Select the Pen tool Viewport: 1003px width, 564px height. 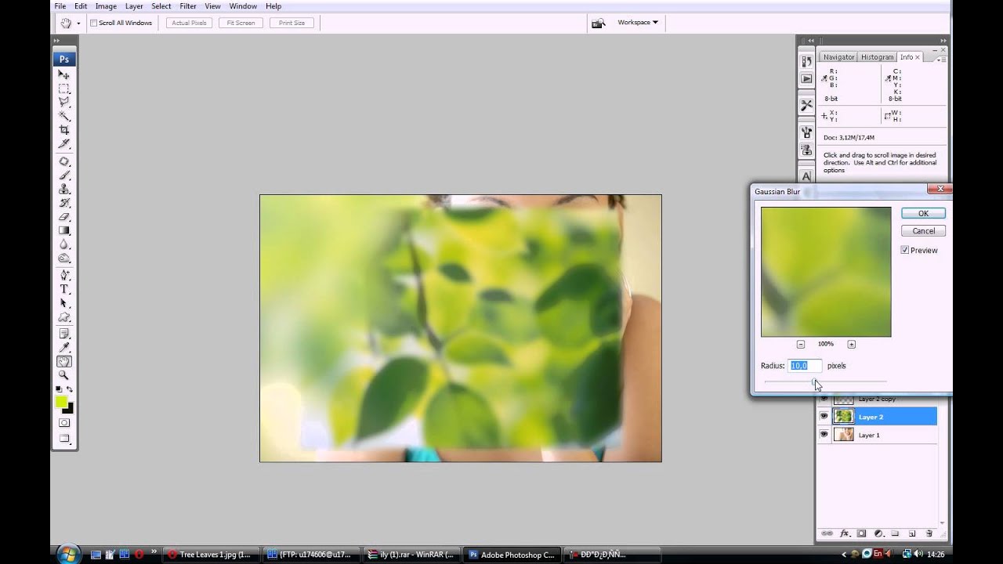point(64,276)
